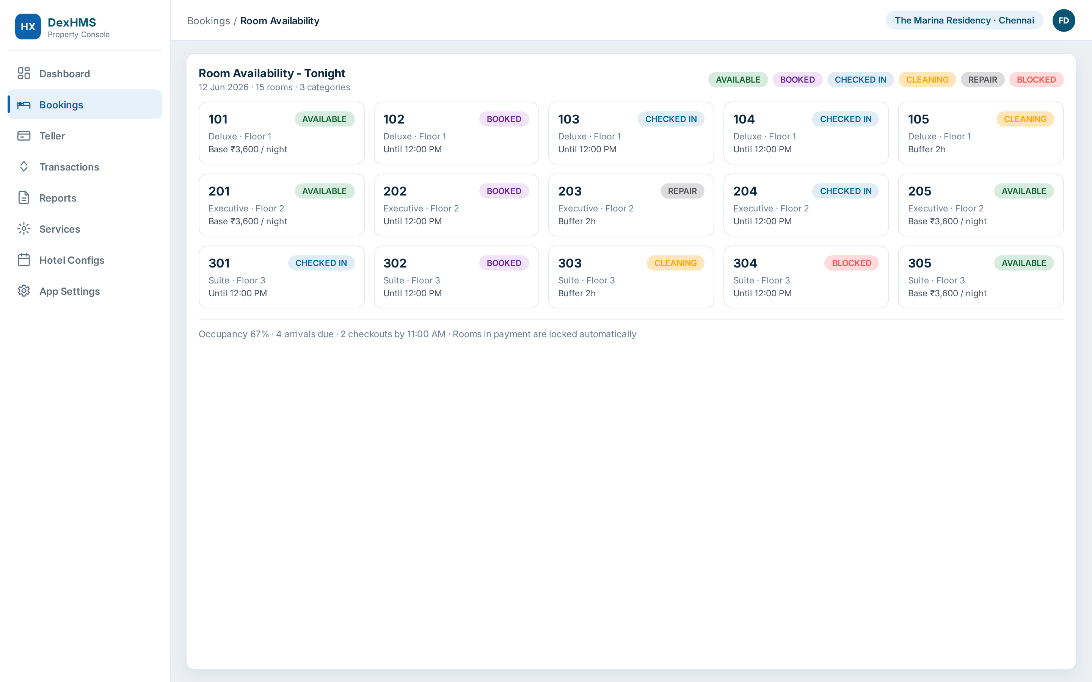Click the Transactions diamond icon
Screen dimensions: 1092x682
[x=24, y=167]
